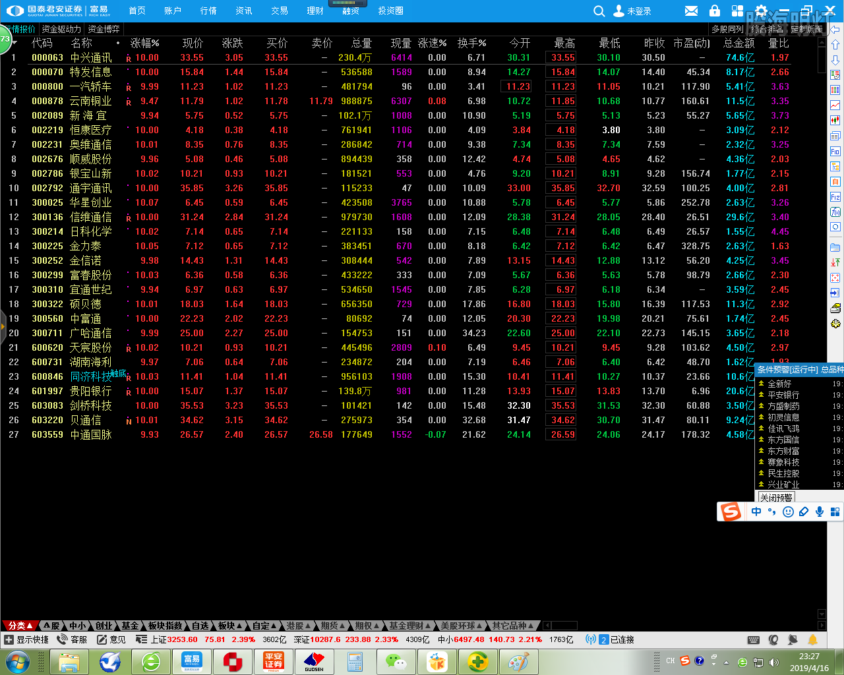The width and height of the screenshot is (844, 675).
Task: Click 定制版面 button
Action: click(807, 29)
